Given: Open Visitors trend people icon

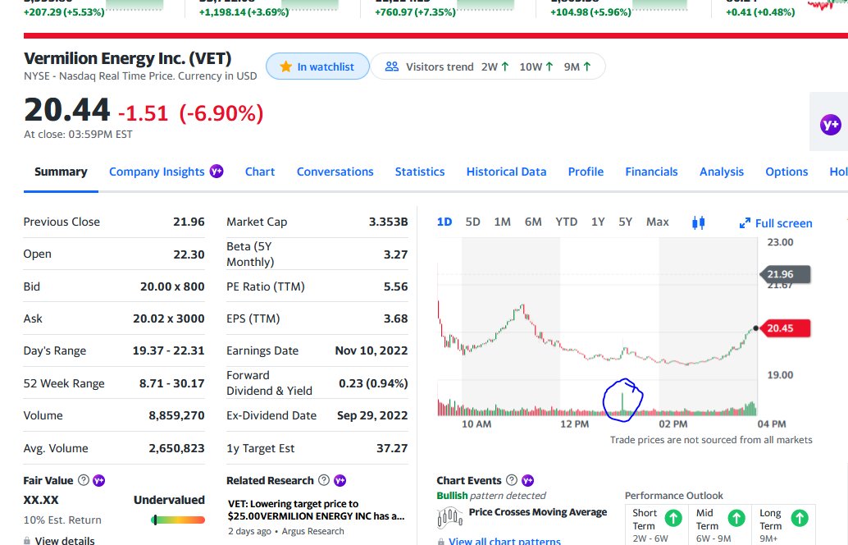Looking at the screenshot, I should pyautogui.click(x=391, y=66).
